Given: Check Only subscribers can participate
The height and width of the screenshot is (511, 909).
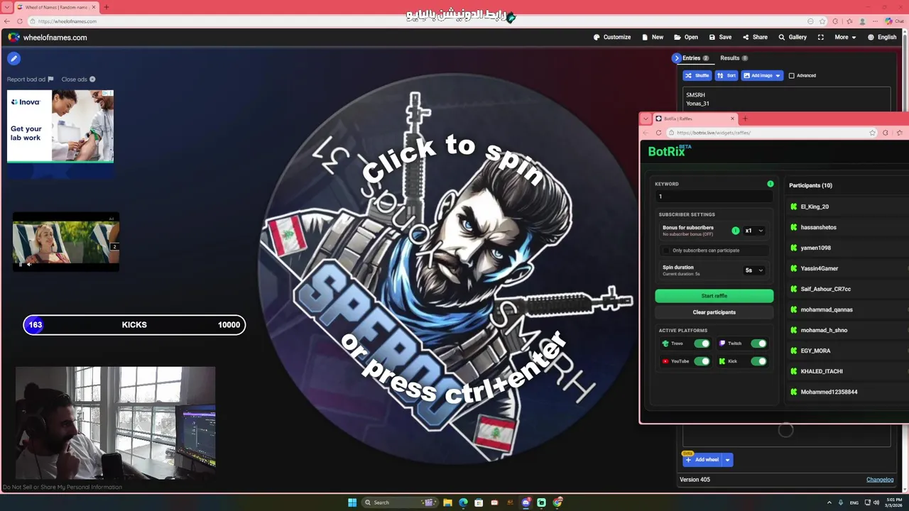Looking at the screenshot, I should point(666,251).
